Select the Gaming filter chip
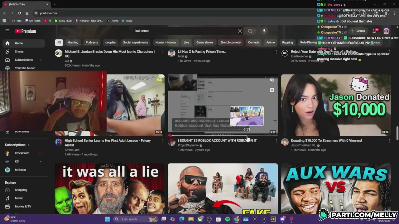399x224 pixels. tap(73, 42)
